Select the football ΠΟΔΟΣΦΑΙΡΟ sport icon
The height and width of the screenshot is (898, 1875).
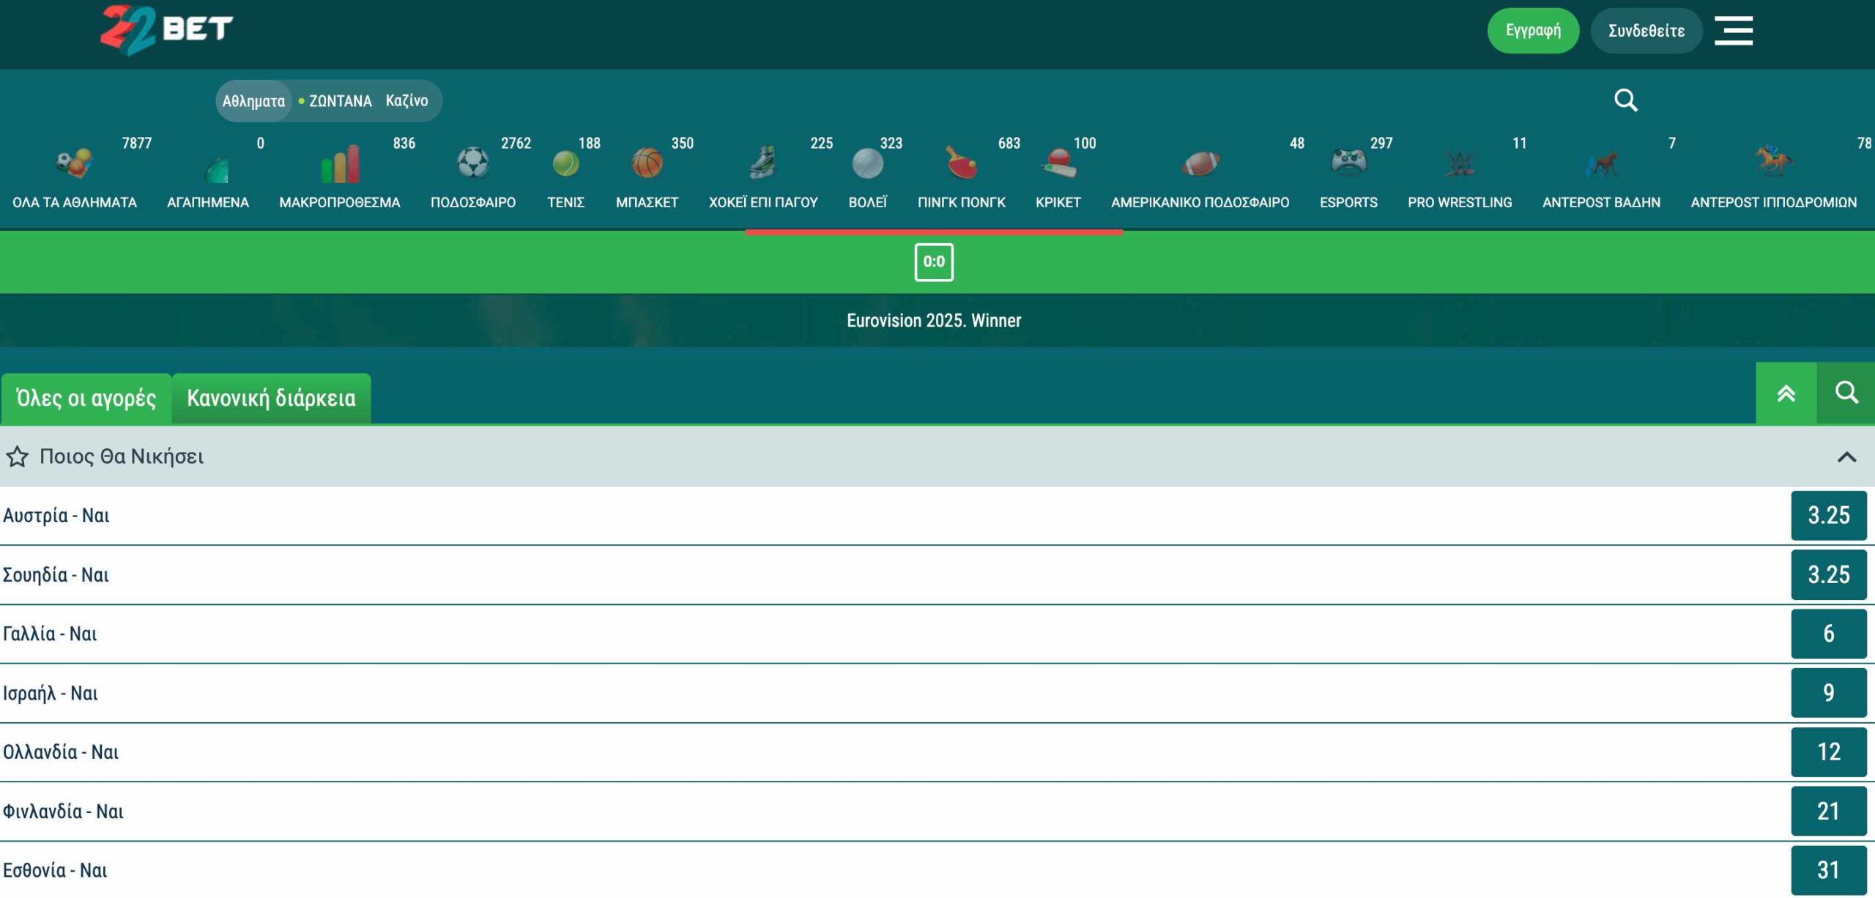click(472, 163)
